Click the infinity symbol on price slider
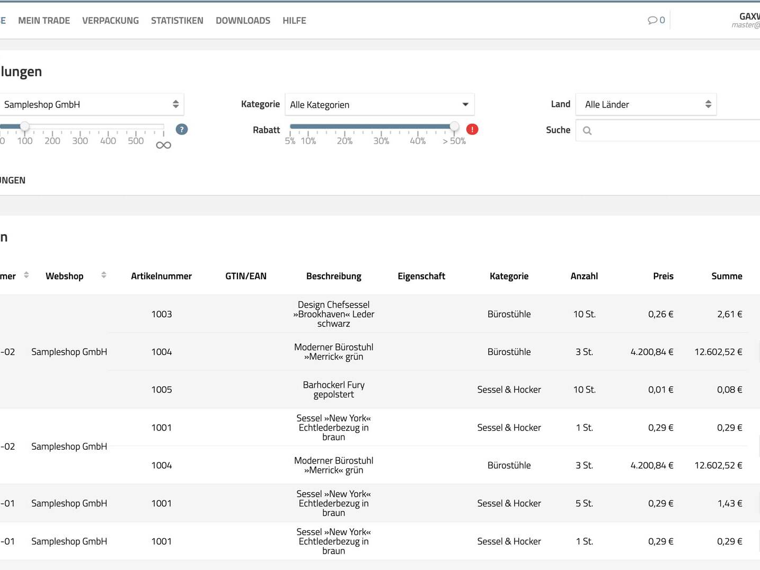 pos(163,145)
